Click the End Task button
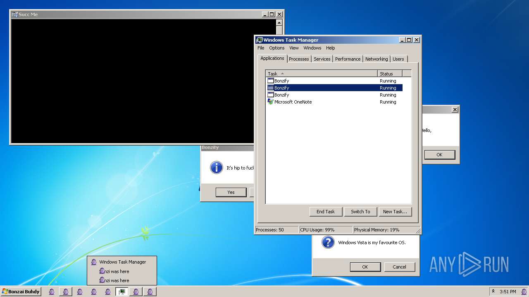This screenshot has width=529, height=297. coord(326,212)
